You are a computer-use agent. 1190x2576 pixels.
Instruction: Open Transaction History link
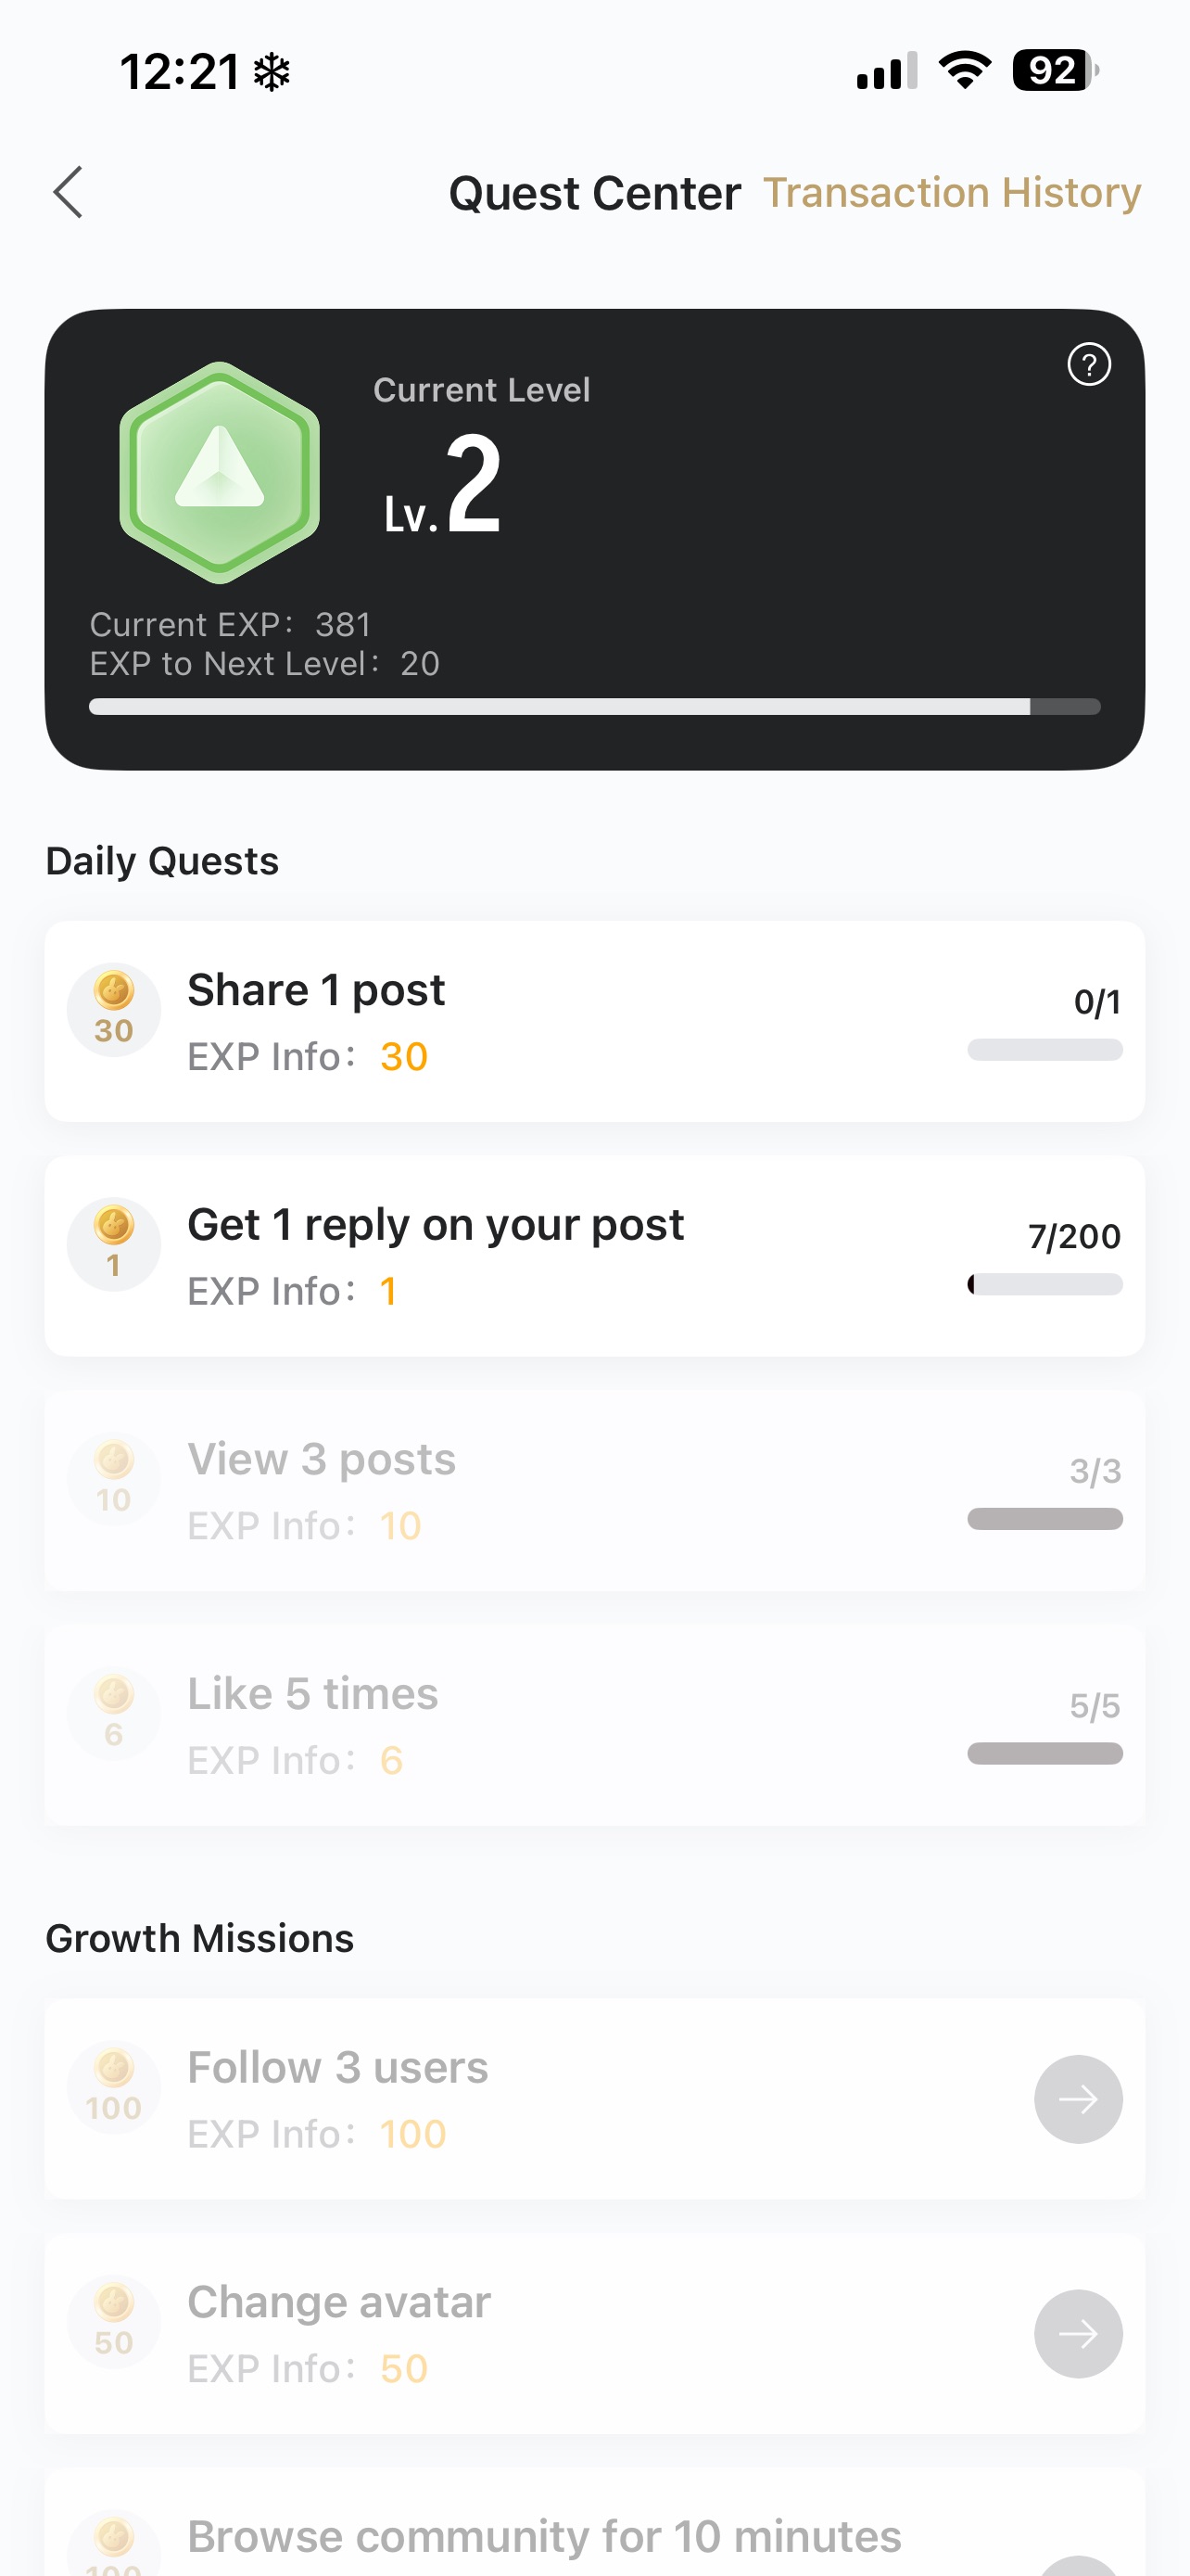pyautogui.click(x=951, y=192)
